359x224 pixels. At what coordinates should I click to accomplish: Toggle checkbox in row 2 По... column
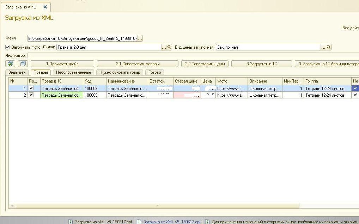click(31, 95)
